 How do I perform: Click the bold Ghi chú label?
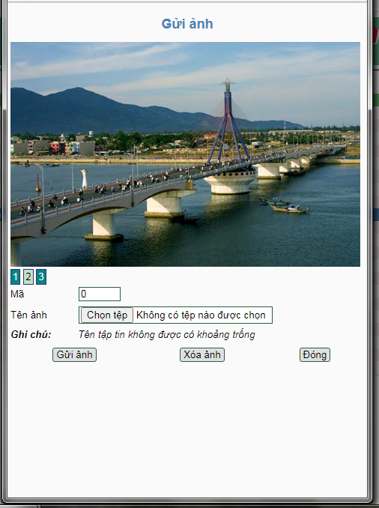pyautogui.click(x=31, y=334)
